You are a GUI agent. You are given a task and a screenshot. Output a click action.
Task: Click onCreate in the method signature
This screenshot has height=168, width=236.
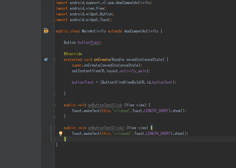pyautogui.click(x=102, y=60)
